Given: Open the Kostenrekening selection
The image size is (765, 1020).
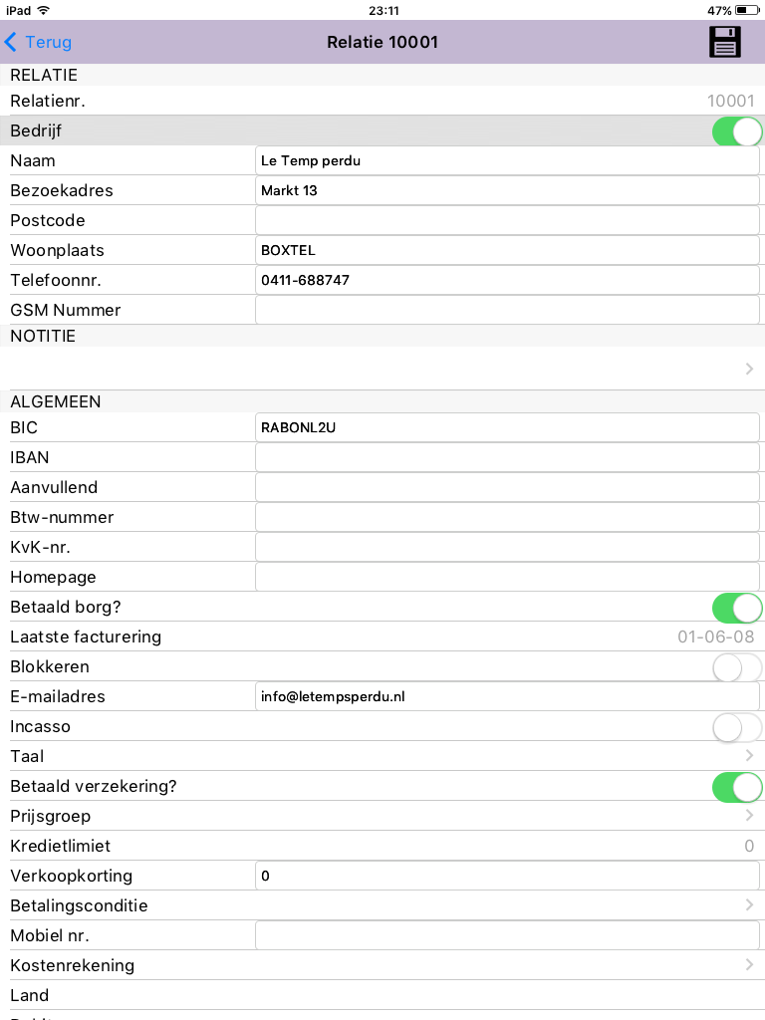Looking at the screenshot, I should pyautogui.click(x=382, y=966).
